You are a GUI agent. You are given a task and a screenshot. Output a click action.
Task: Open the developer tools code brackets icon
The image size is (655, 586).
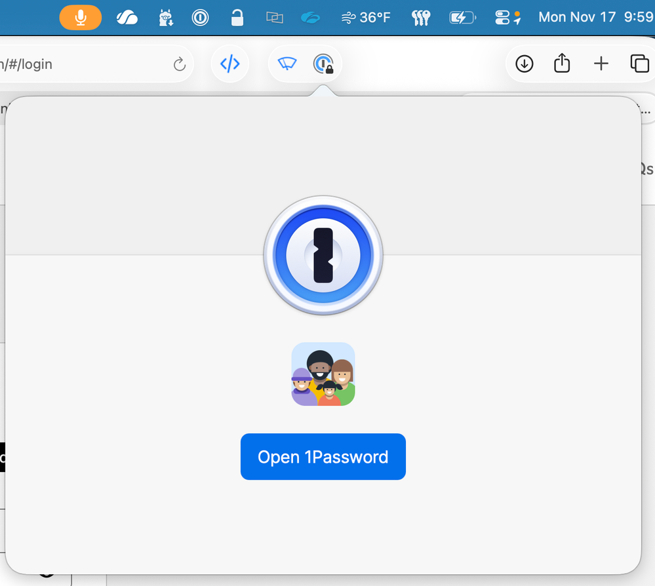pos(229,64)
